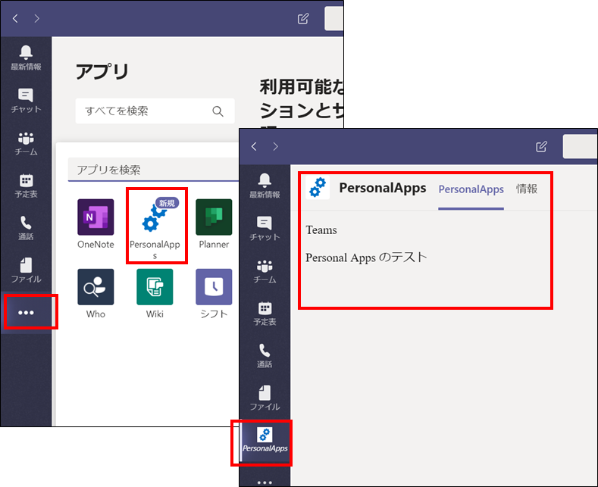Click the アプリを検索 input field
Image resolution: width=598 pixels, height=487 pixels.
point(153,170)
